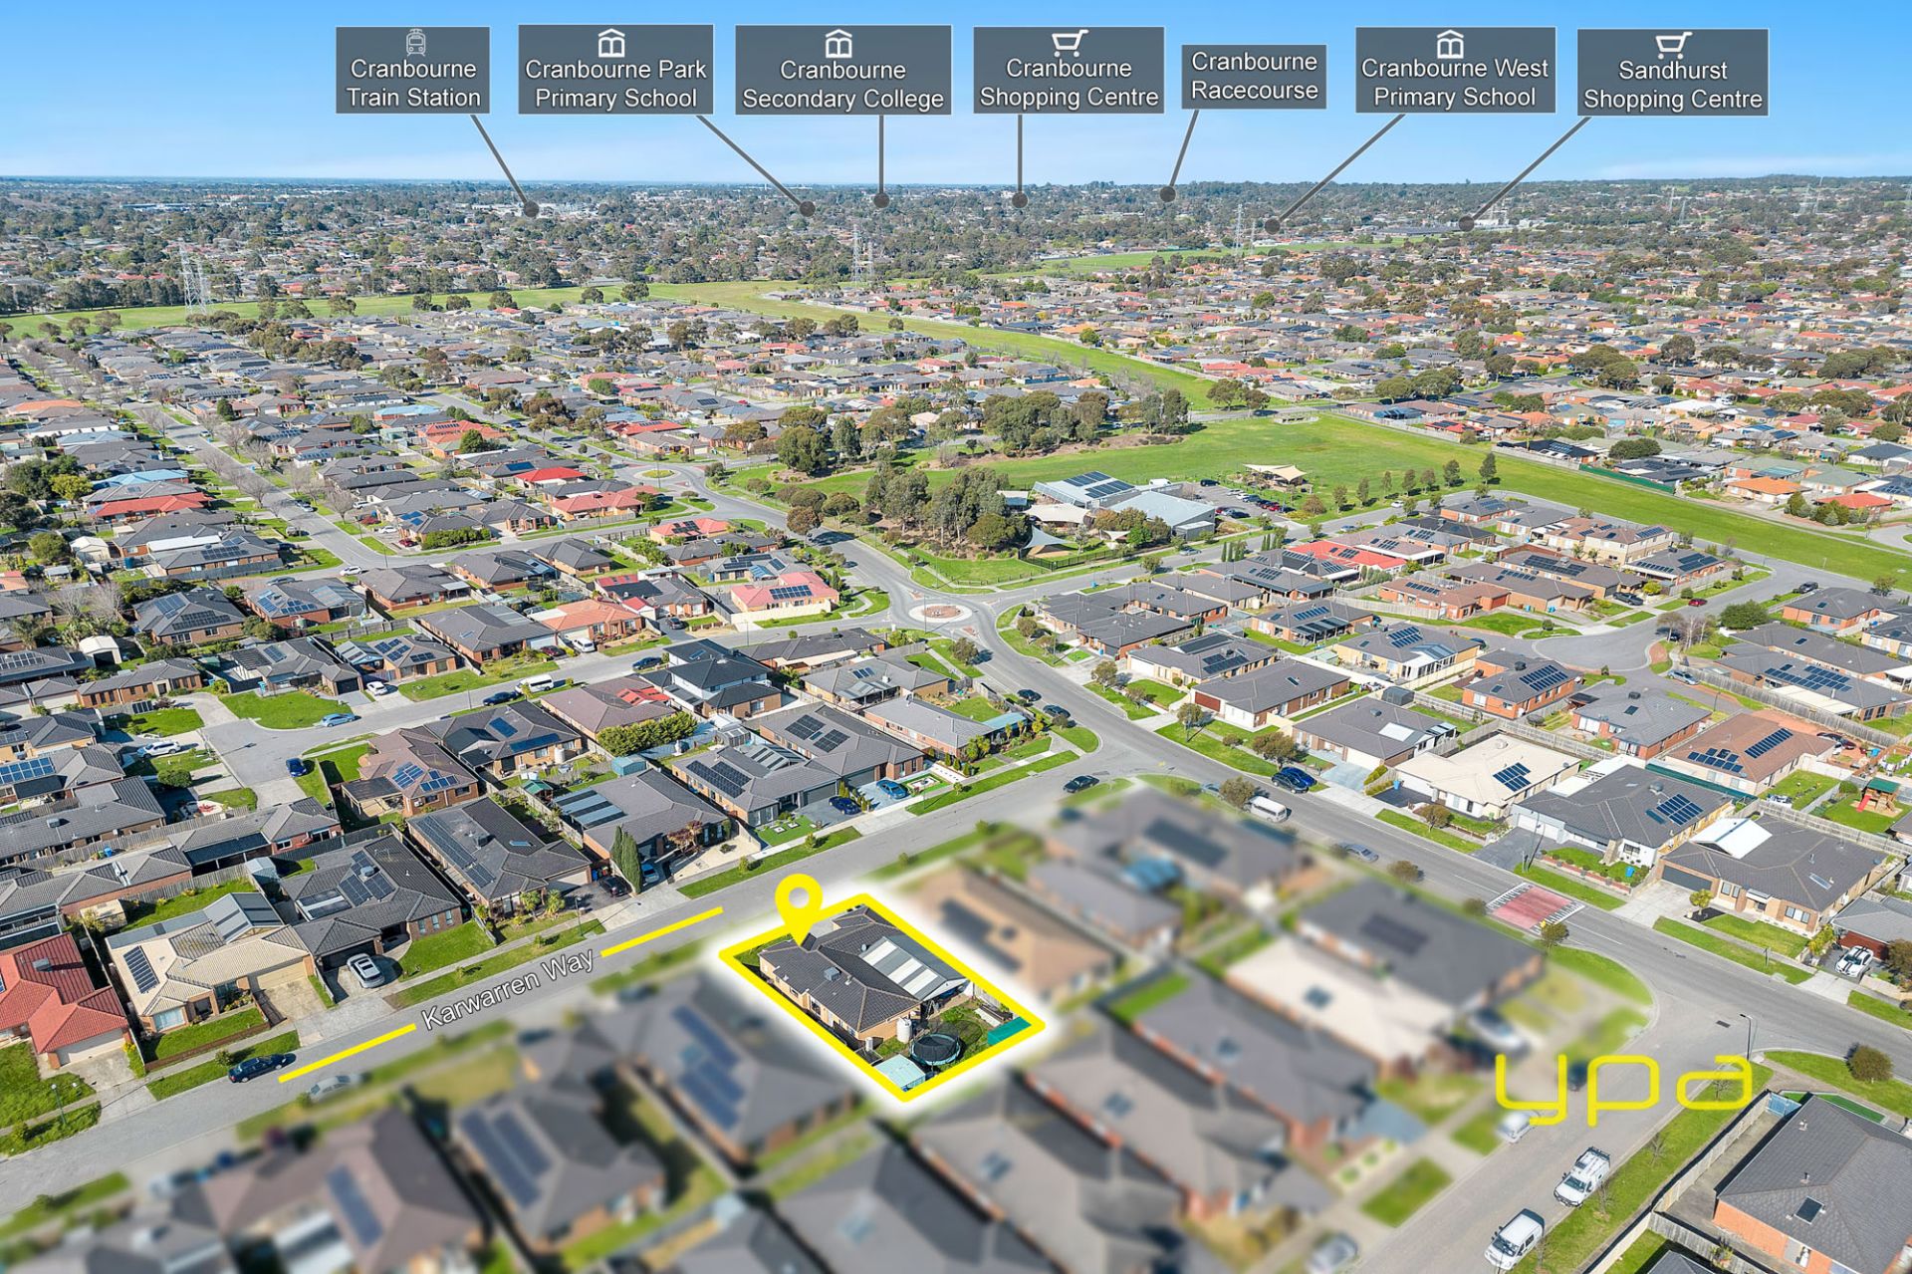
Task: Click the train icon above Cranbourne Train Station
Action: tap(415, 43)
